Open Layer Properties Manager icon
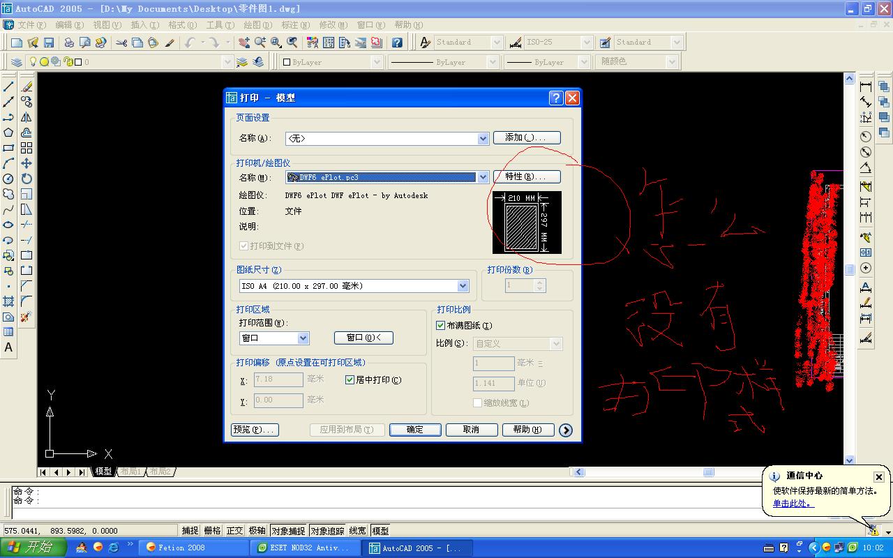This screenshot has width=893, height=558. click(17, 62)
